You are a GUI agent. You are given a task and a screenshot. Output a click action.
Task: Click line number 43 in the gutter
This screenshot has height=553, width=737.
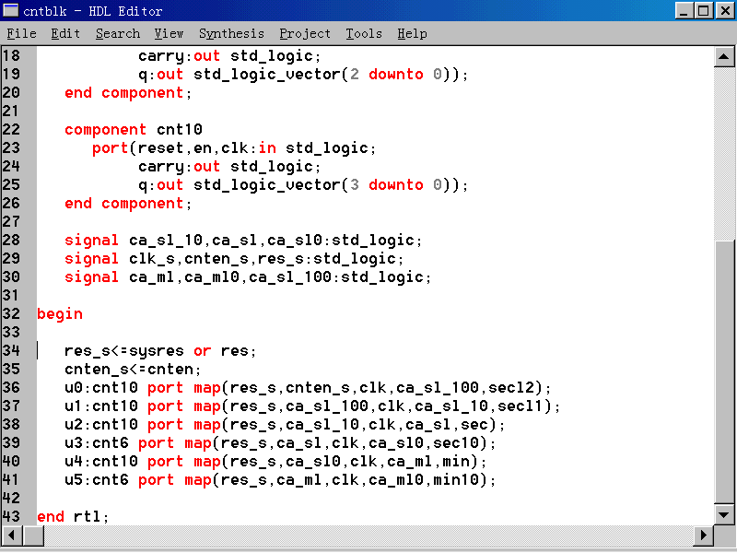point(11,517)
